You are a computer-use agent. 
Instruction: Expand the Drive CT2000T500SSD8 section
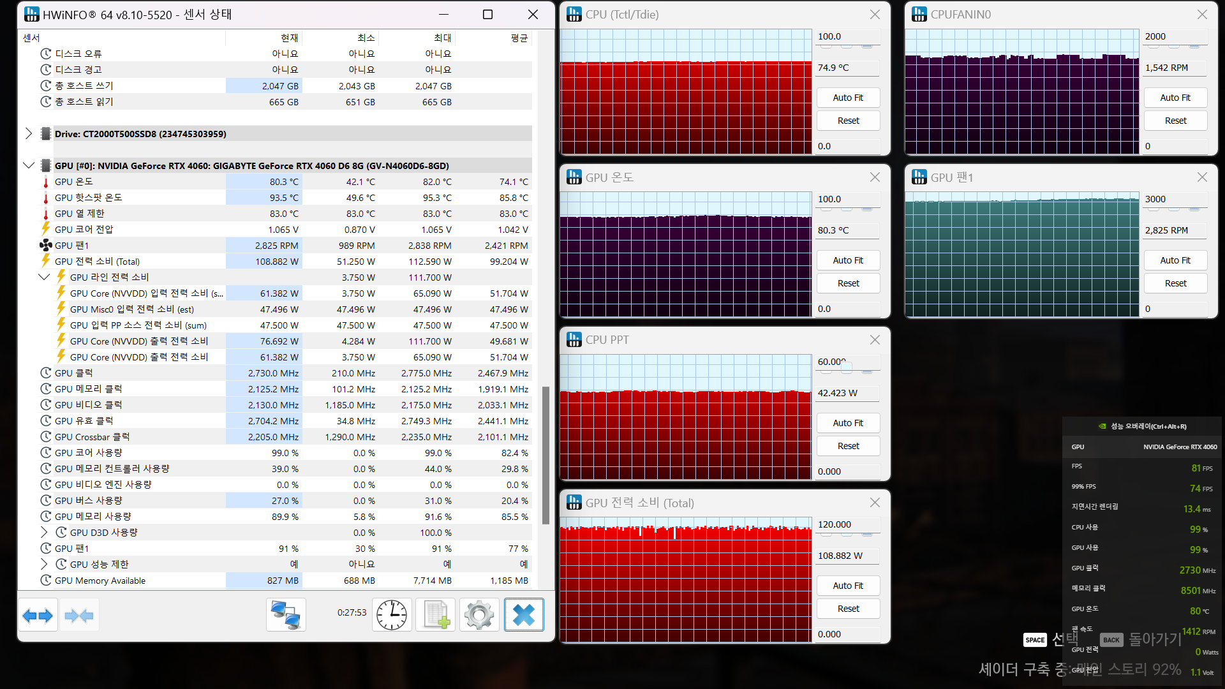pyautogui.click(x=29, y=134)
